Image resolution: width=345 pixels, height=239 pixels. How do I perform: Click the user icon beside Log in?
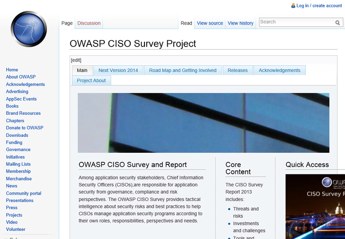(x=293, y=6)
